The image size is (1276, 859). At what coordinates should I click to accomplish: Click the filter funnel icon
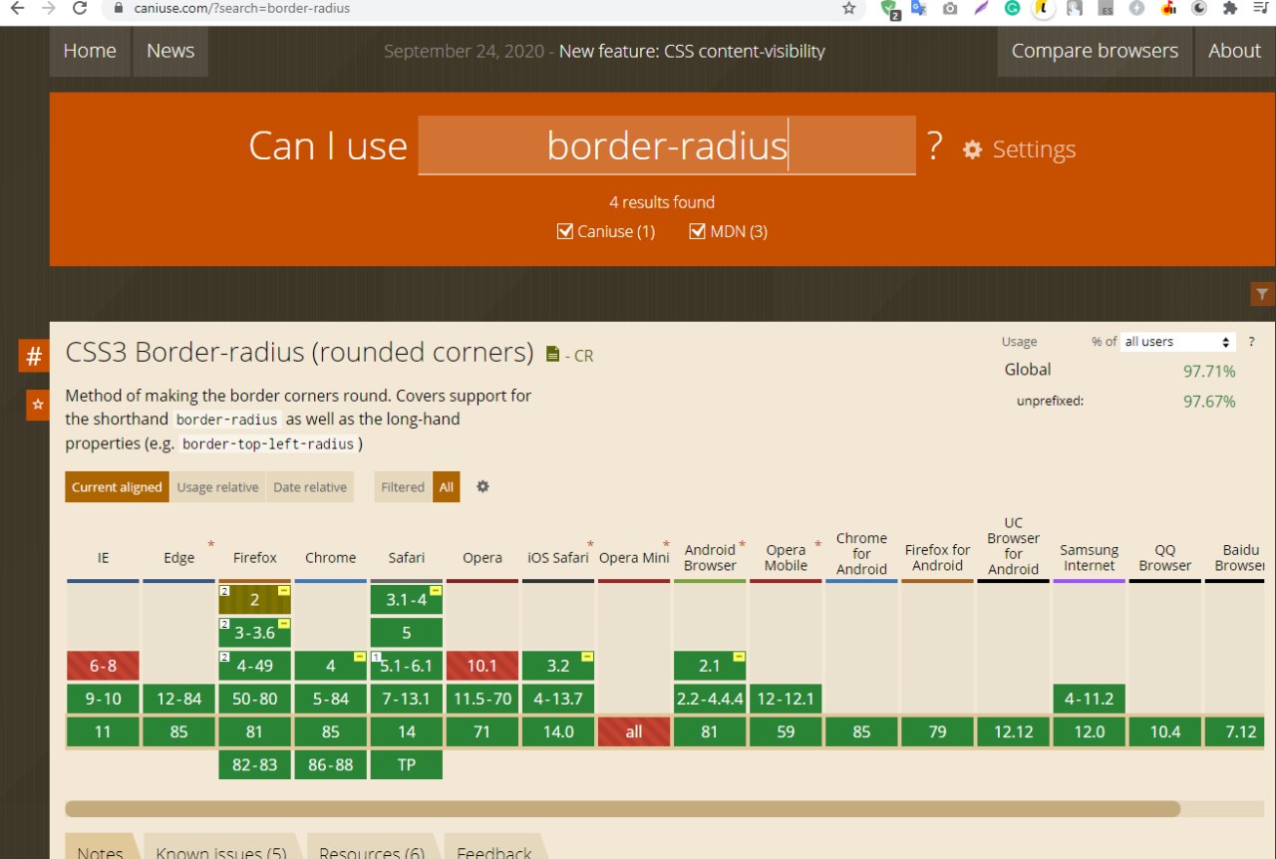tap(1262, 294)
